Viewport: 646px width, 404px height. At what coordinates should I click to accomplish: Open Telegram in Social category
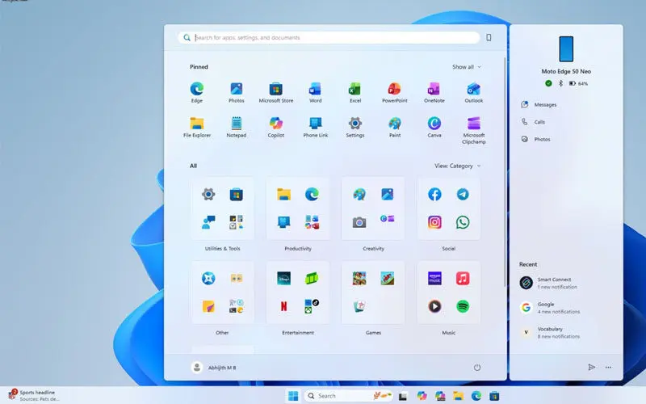pyautogui.click(x=463, y=194)
